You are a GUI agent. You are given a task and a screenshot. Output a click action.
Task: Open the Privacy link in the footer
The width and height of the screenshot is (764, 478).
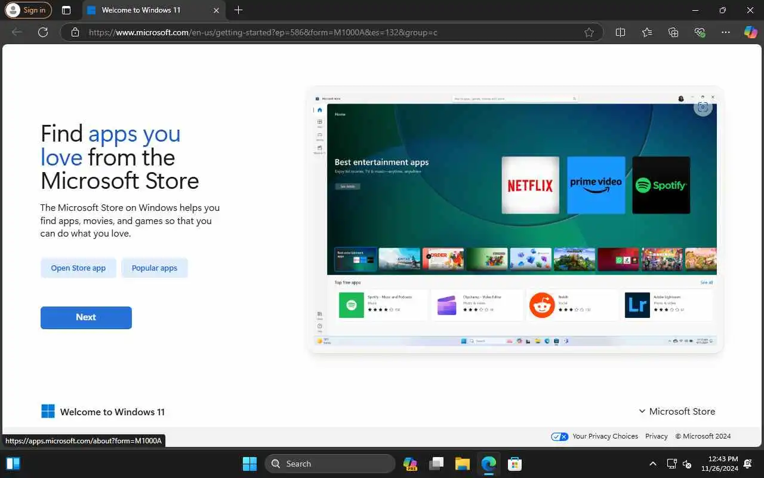tap(657, 436)
